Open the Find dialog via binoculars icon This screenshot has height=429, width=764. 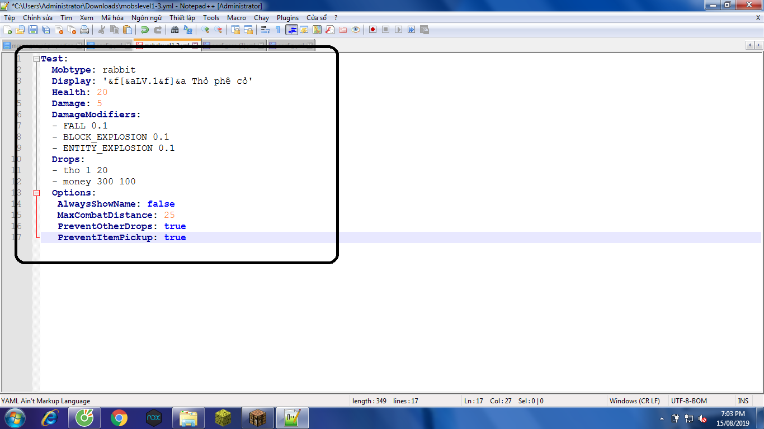click(x=174, y=30)
